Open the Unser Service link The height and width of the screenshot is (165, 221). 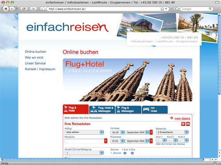(35, 63)
